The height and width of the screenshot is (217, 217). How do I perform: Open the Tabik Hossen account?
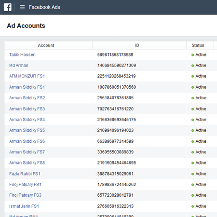22,54
